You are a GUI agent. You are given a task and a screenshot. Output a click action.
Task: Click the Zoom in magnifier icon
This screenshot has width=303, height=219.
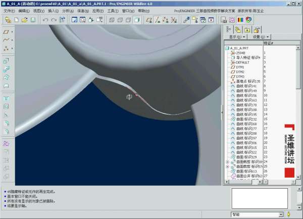(x=82, y=20)
